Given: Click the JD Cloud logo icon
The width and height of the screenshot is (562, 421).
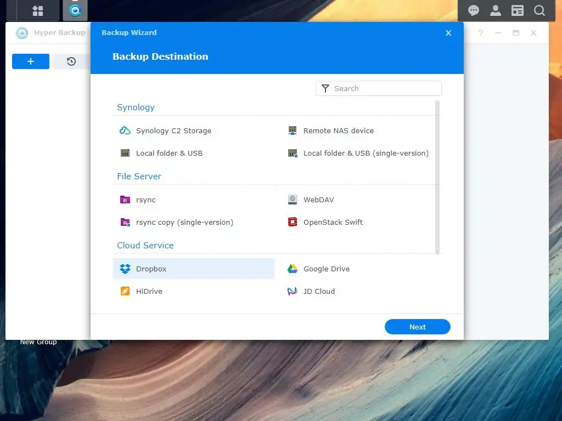Looking at the screenshot, I should point(293,292).
